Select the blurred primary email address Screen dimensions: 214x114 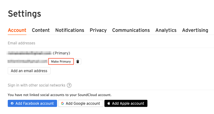[30, 53]
